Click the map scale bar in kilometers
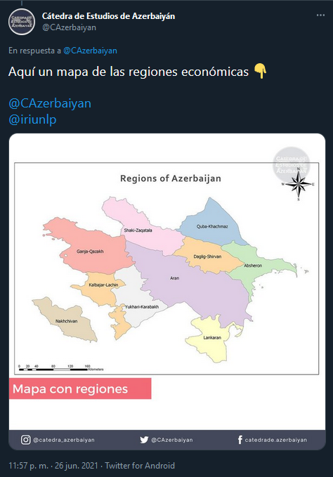This screenshot has width=333, height=477. click(x=61, y=368)
